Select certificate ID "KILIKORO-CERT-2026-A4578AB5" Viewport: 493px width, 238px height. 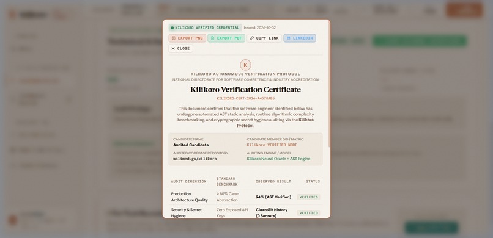(245, 98)
